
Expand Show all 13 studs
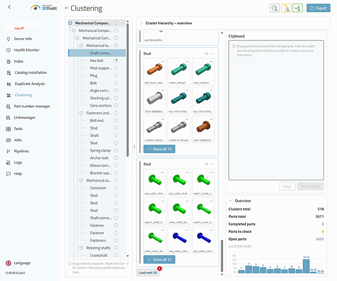pos(159,149)
